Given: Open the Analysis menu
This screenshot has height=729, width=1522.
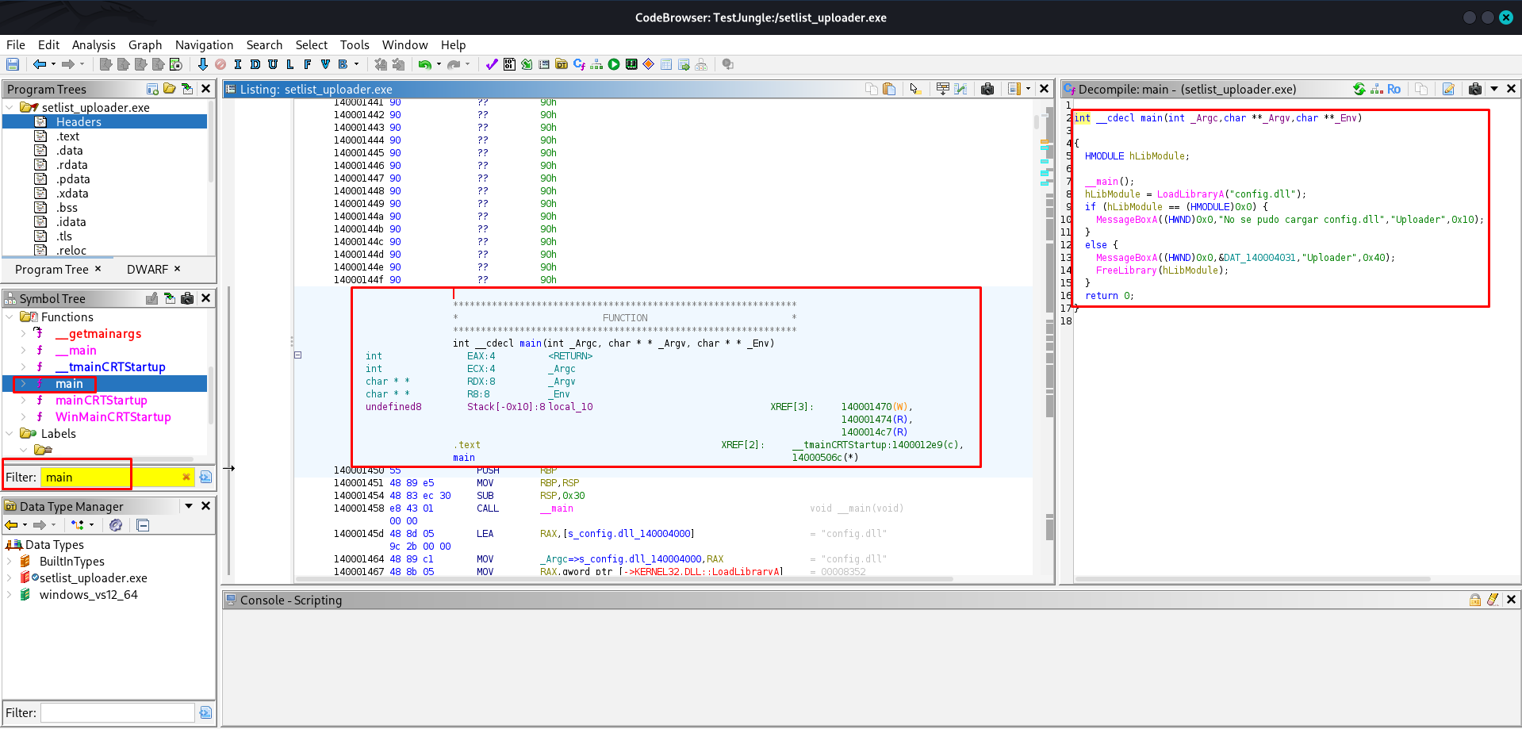Looking at the screenshot, I should click(94, 45).
